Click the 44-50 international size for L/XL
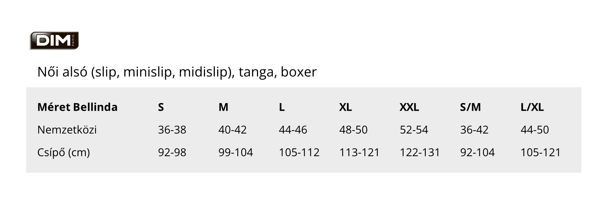 [535, 130]
